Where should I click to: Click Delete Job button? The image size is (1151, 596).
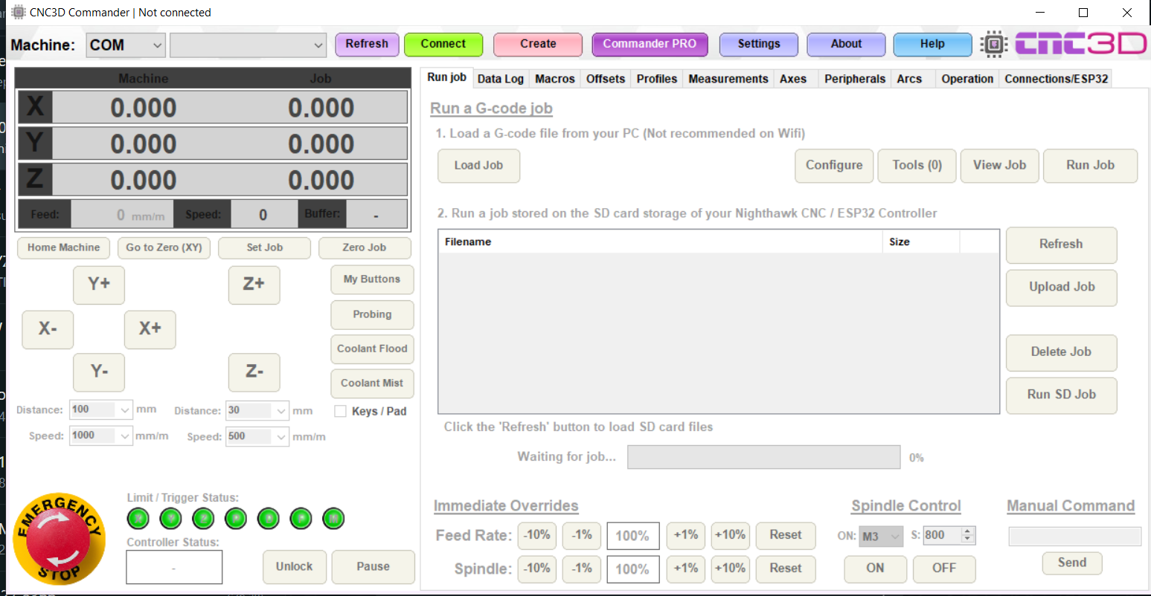[x=1061, y=352]
